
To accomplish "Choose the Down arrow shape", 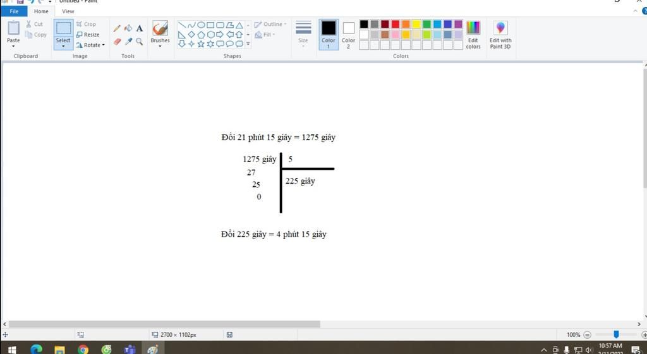I will pos(182,44).
